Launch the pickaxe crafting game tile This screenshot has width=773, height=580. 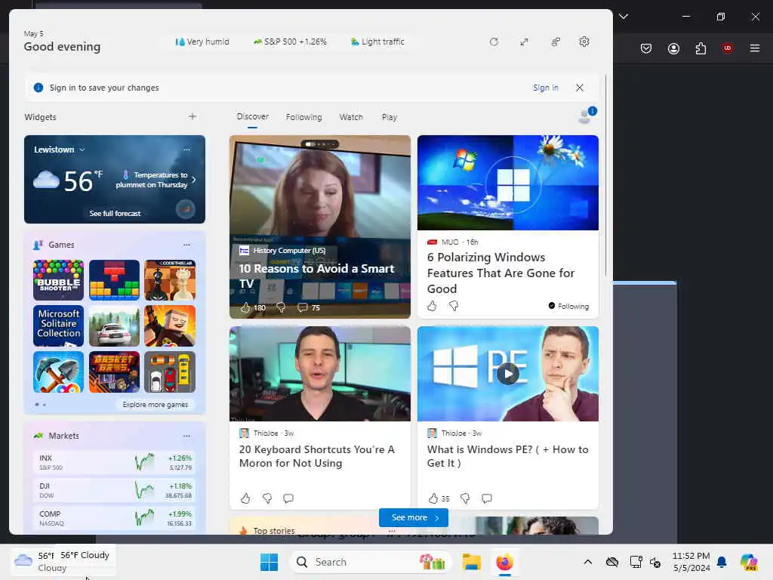tap(58, 372)
